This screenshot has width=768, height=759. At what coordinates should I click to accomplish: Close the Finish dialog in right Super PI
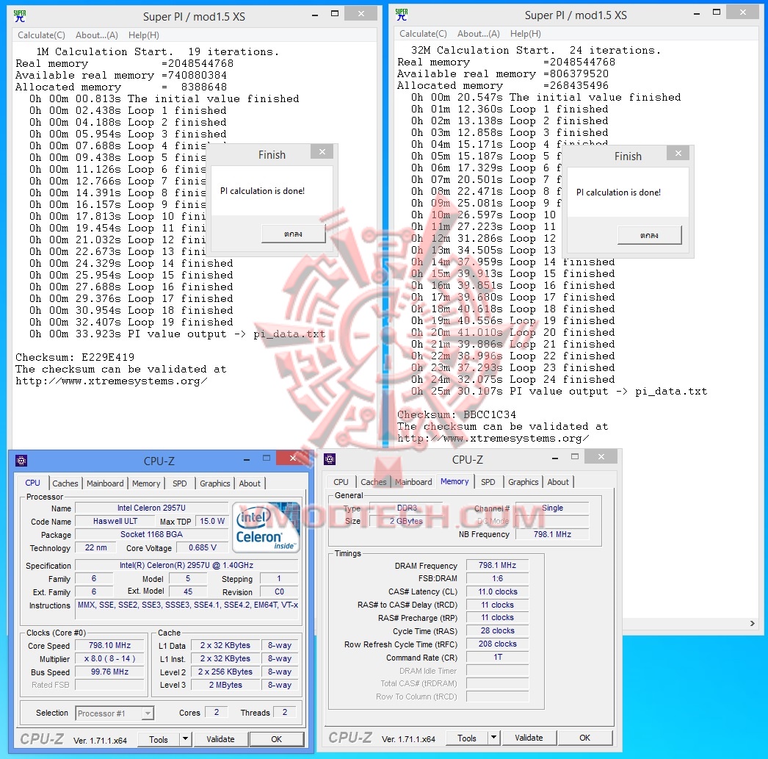678,154
